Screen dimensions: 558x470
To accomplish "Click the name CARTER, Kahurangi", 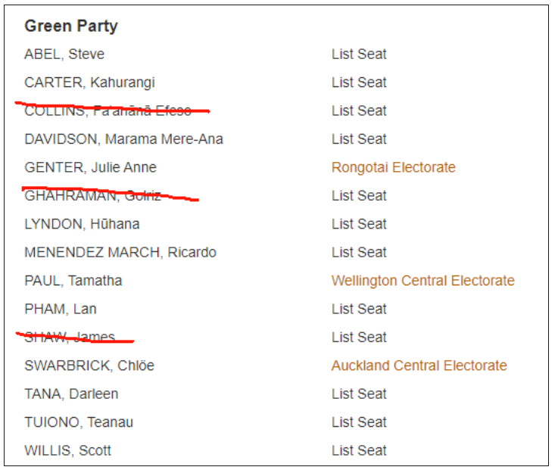I will point(89,82).
